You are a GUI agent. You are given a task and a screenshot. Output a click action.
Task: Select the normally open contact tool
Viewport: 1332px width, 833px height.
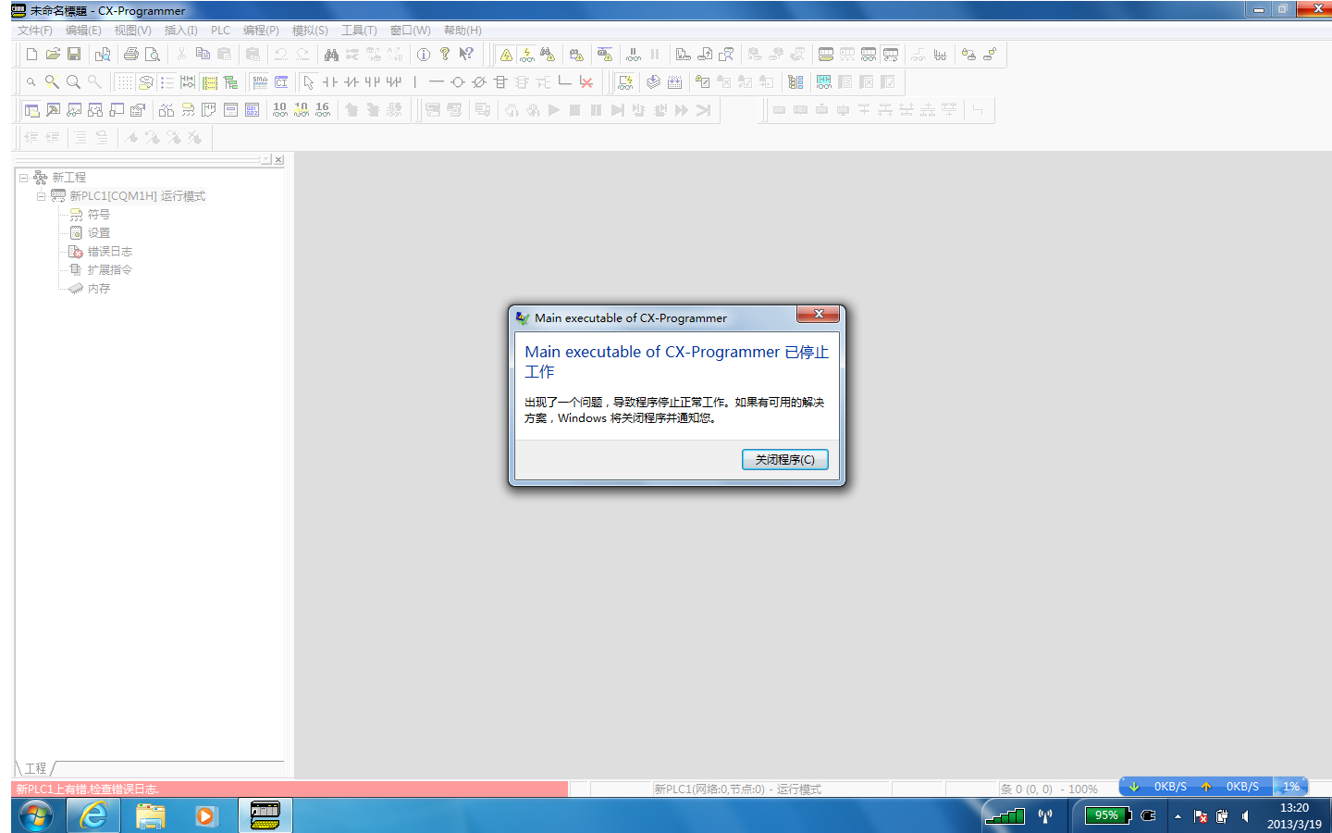click(x=330, y=82)
